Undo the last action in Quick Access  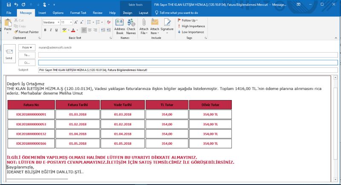tap(16, 5)
